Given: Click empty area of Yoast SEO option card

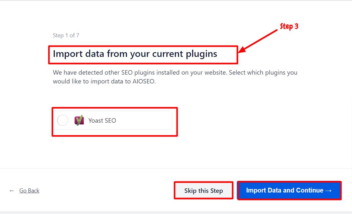Looking at the screenshot, I should (x=144, y=120).
